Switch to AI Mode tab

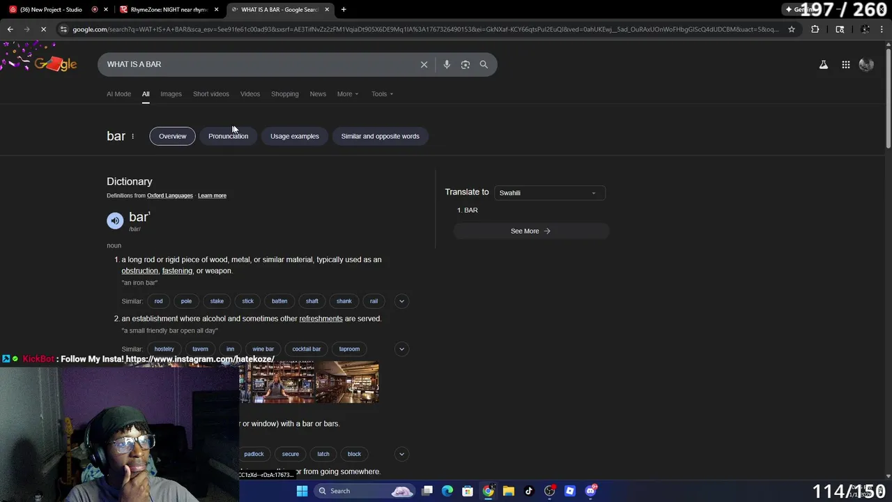click(x=118, y=94)
